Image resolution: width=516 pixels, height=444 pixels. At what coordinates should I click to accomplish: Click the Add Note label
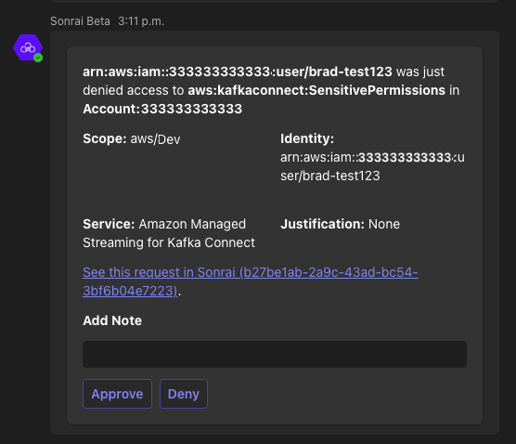(112, 320)
